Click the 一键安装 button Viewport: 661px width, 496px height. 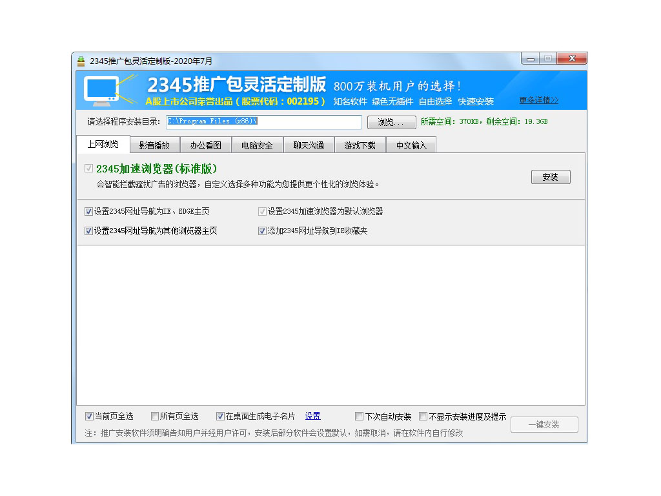pyautogui.click(x=544, y=425)
